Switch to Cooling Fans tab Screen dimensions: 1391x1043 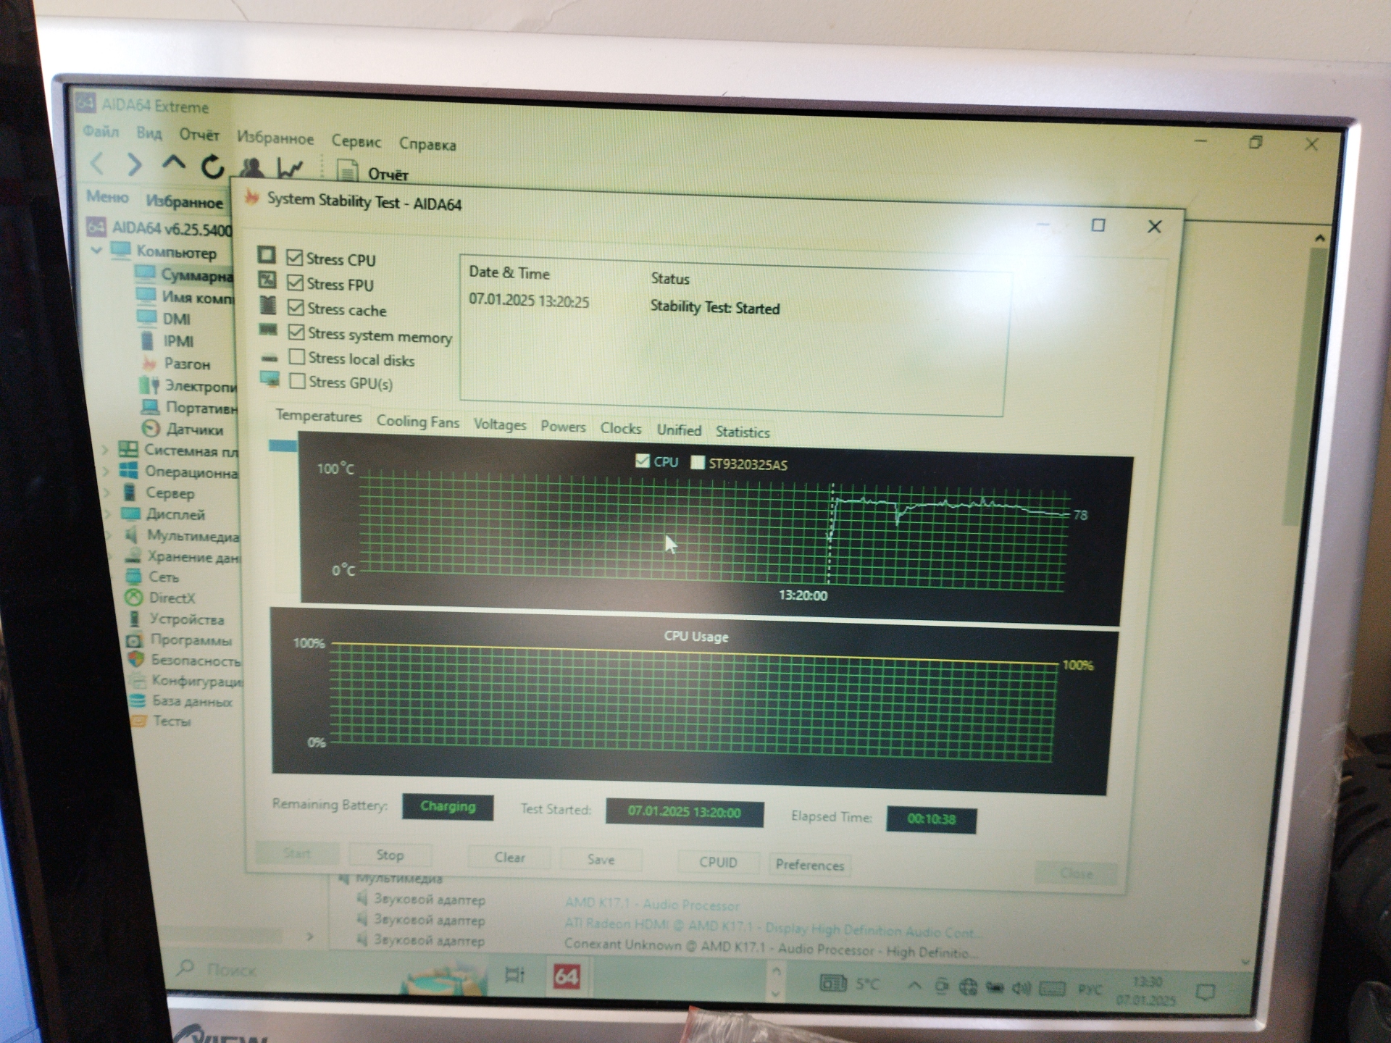coord(417,422)
